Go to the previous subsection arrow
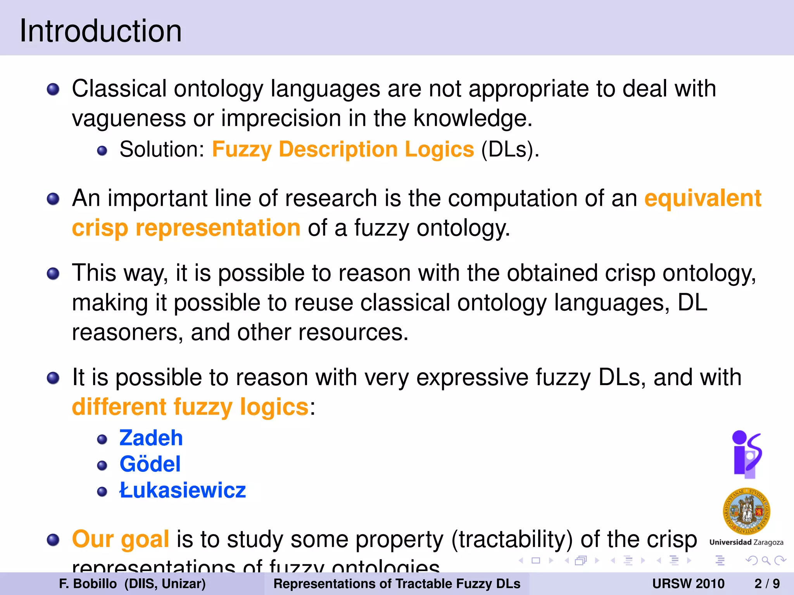 613,560
